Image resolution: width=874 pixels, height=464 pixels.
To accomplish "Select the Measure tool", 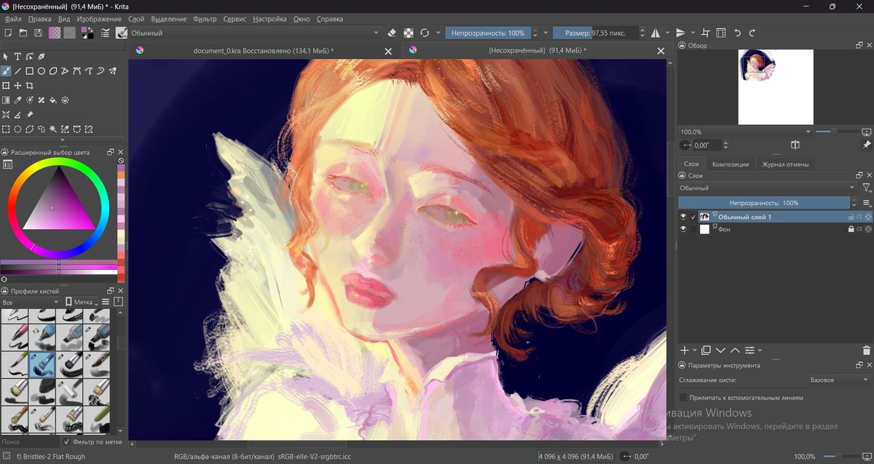I will point(18,115).
